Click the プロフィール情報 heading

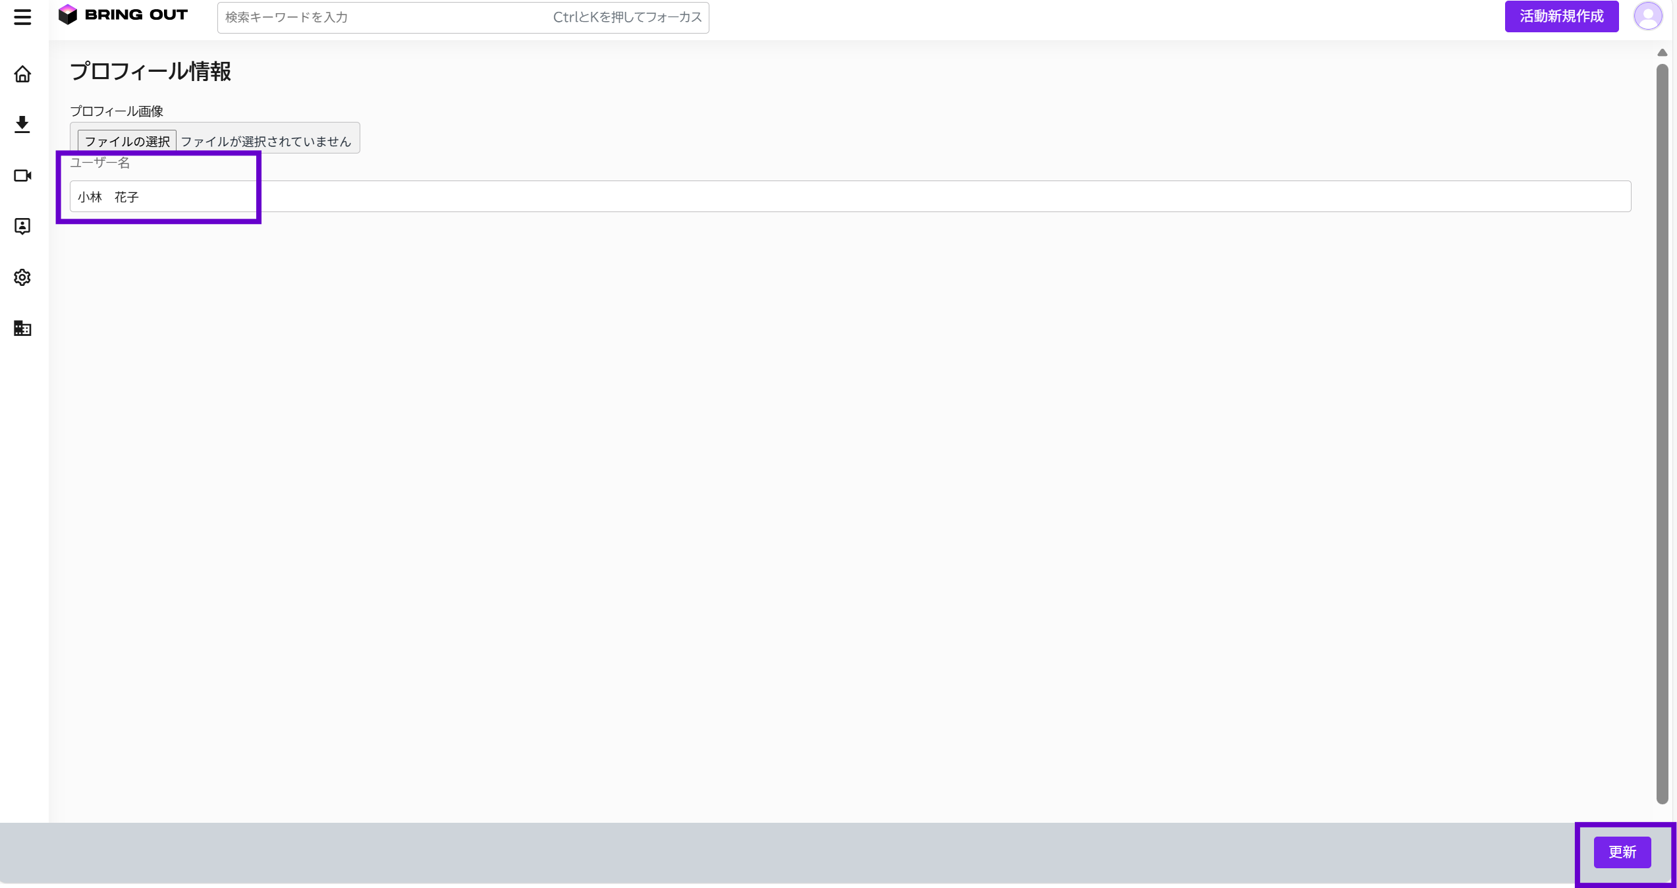click(150, 71)
